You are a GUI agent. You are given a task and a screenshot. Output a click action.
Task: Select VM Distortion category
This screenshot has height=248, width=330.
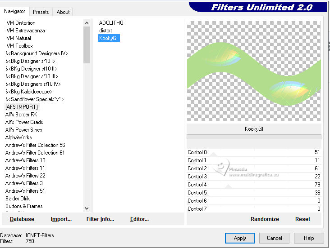click(21, 22)
